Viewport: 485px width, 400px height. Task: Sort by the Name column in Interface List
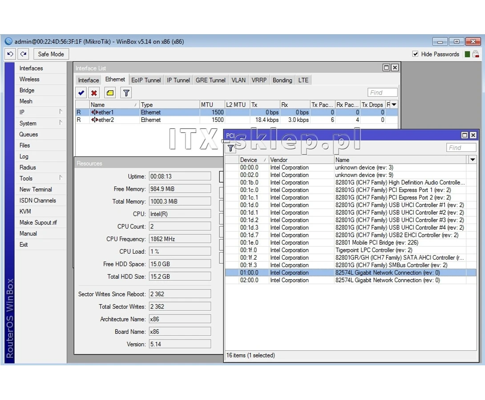tap(114, 105)
